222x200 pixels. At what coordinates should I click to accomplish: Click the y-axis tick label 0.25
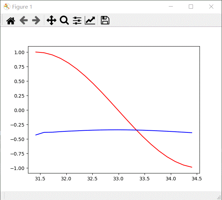pos(19,96)
